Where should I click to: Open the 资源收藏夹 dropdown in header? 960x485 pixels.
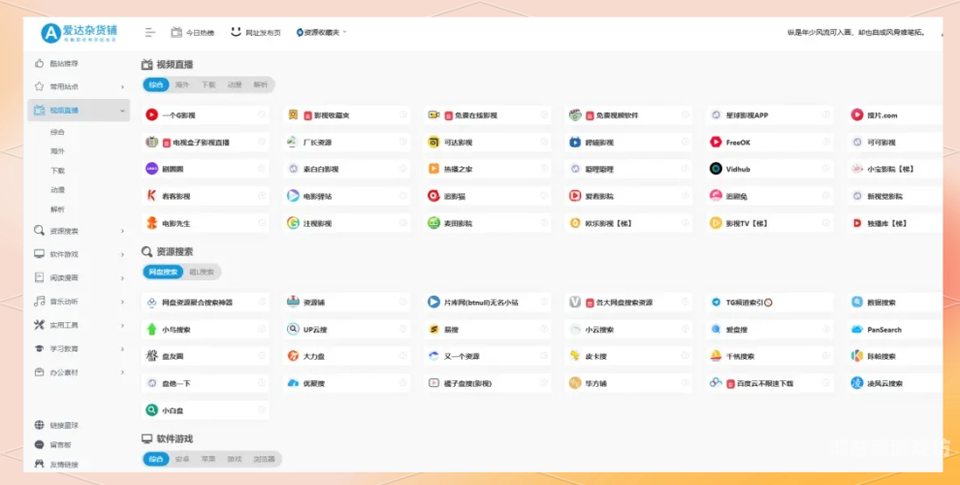[321, 32]
